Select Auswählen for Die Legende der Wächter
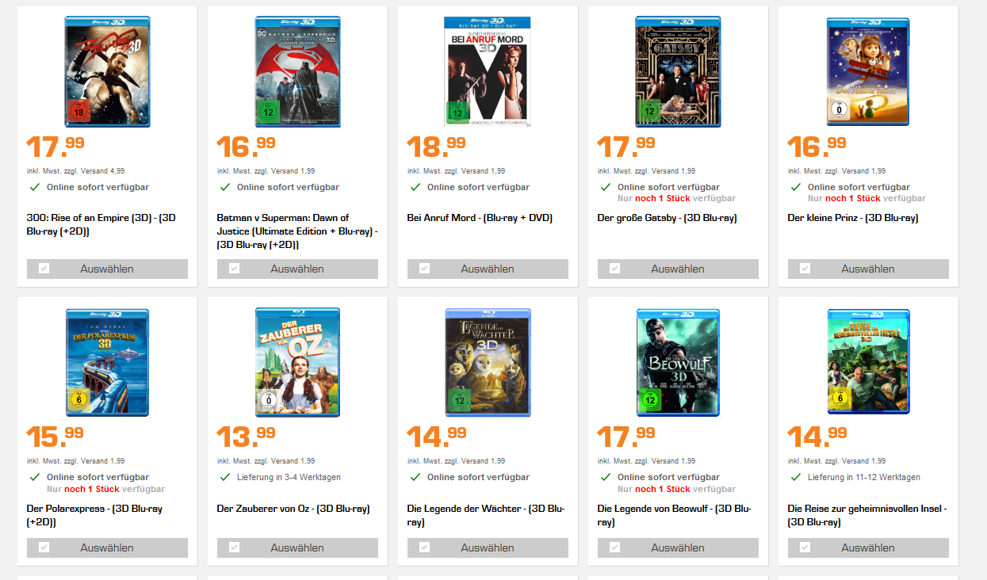 pos(488,548)
